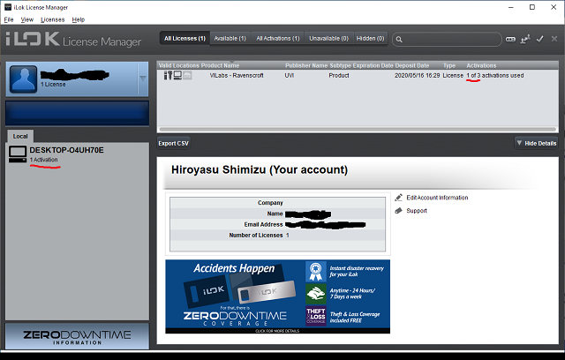Image resolution: width=565 pixels, height=360 pixels.
Task: Click the iLok key icon in the toolbar
Action: [510, 39]
